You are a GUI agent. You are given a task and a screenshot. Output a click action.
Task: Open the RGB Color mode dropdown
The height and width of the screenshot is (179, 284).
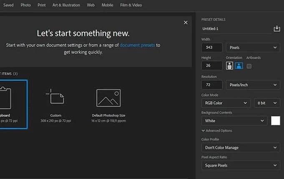click(226, 103)
